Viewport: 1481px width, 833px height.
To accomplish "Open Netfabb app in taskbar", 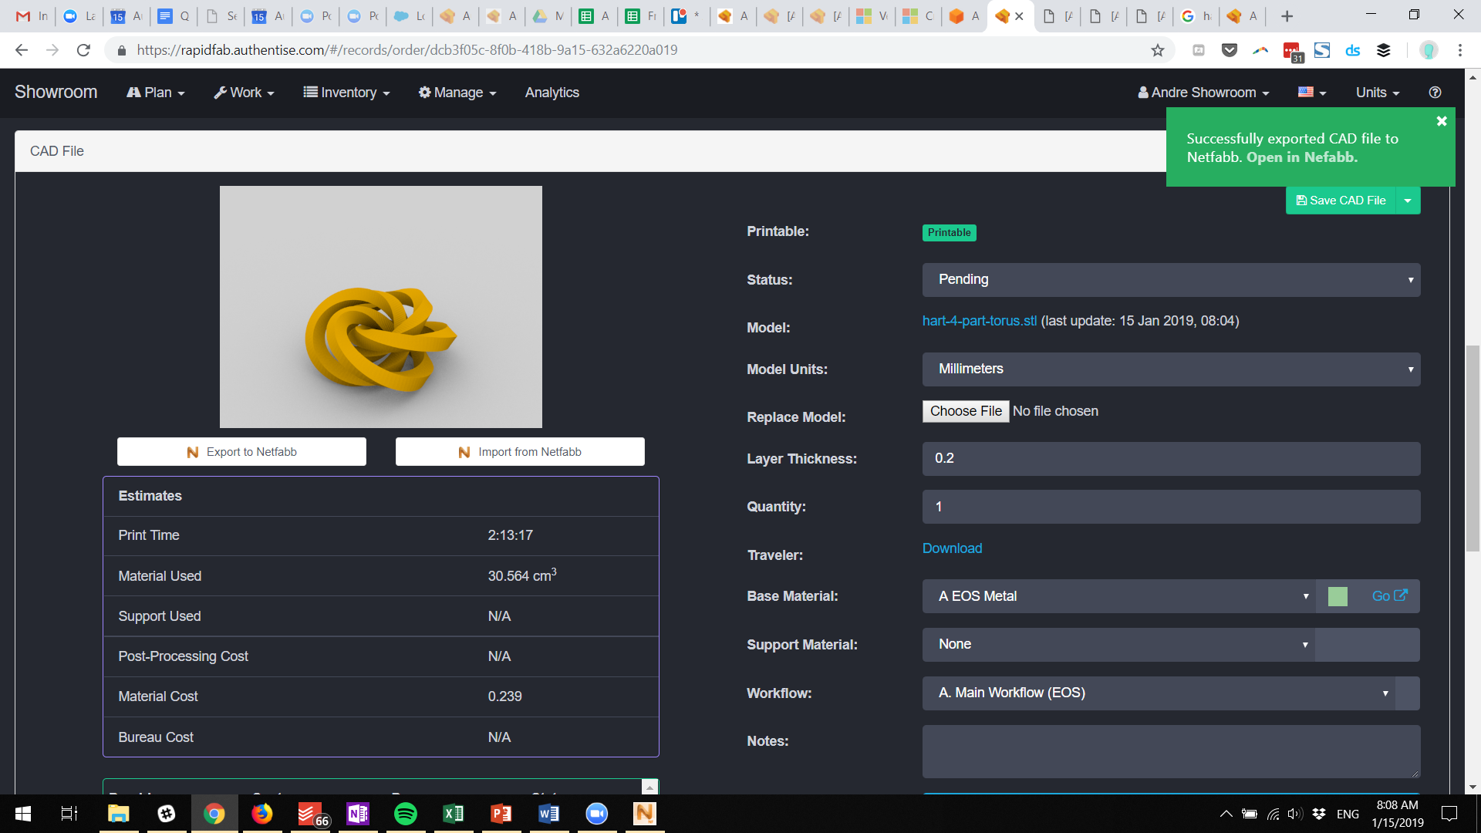I will pos(644,814).
